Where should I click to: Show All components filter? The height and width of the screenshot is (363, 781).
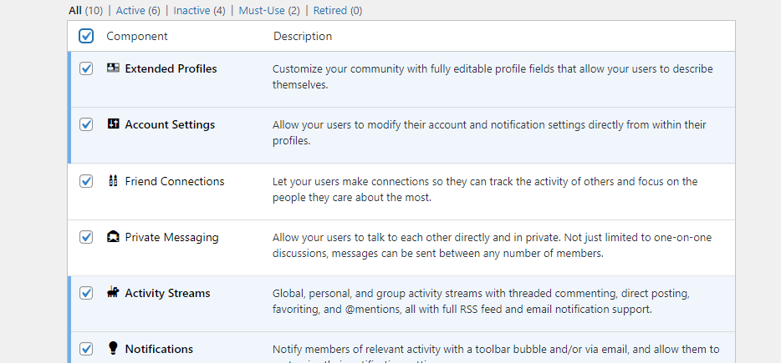click(x=75, y=11)
